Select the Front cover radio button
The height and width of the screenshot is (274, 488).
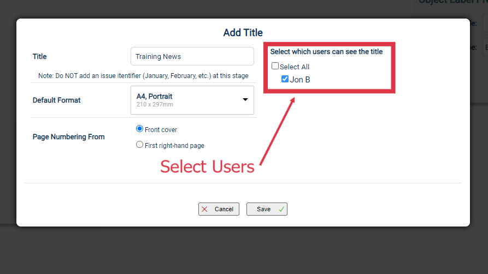tap(139, 129)
